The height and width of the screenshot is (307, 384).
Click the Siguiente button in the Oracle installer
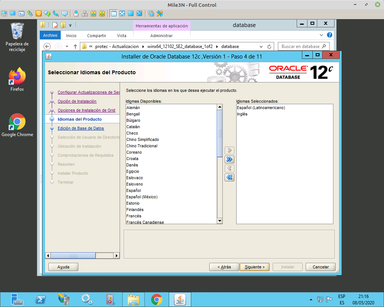255,267
